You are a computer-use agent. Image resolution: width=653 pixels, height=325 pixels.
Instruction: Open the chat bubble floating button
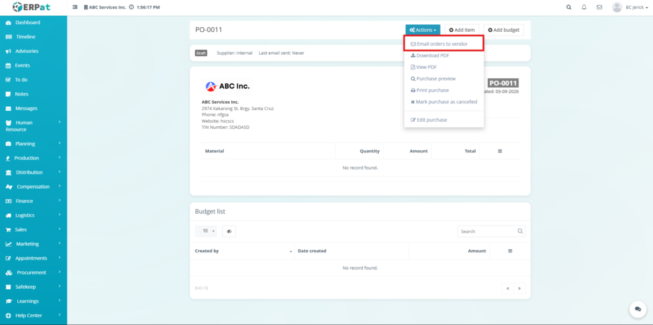click(637, 309)
